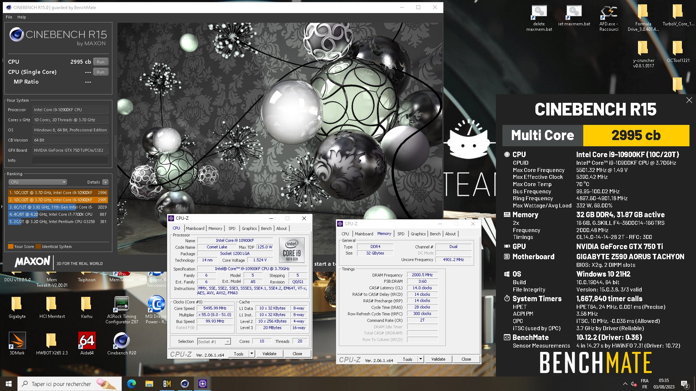
Task: Open the Gigabyte folder icon
Action: pyautogui.click(x=17, y=308)
